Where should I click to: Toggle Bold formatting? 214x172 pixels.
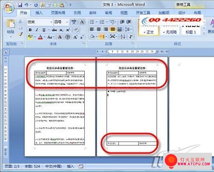click(x=30, y=30)
